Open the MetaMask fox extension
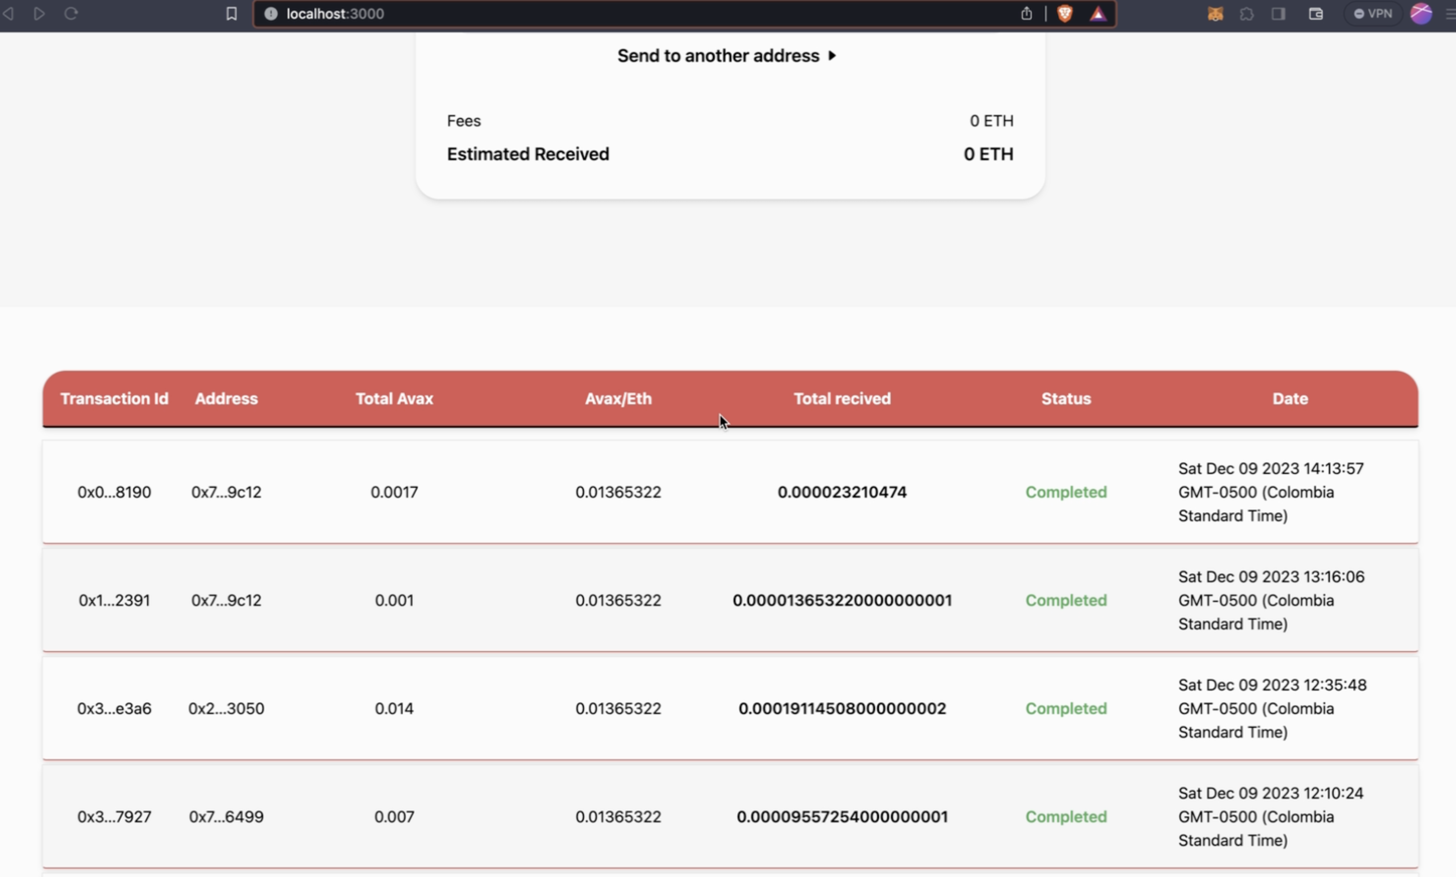Viewport: 1456px width, 877px height. 1215,14
